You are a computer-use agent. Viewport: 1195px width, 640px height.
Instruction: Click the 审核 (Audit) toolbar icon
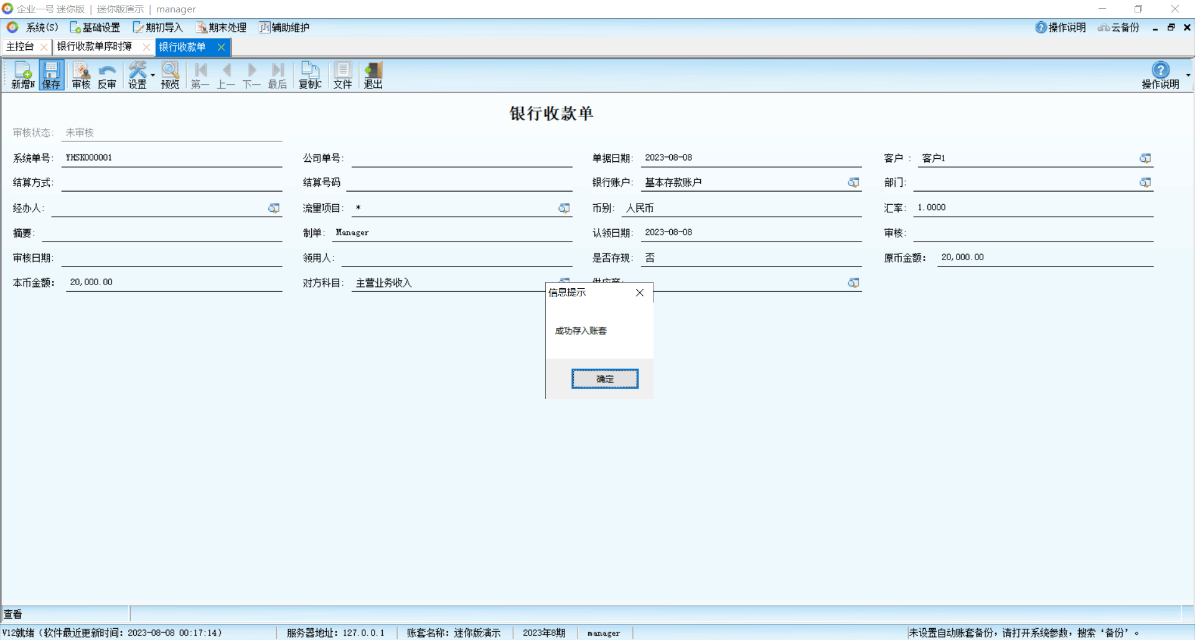[81, 75]
